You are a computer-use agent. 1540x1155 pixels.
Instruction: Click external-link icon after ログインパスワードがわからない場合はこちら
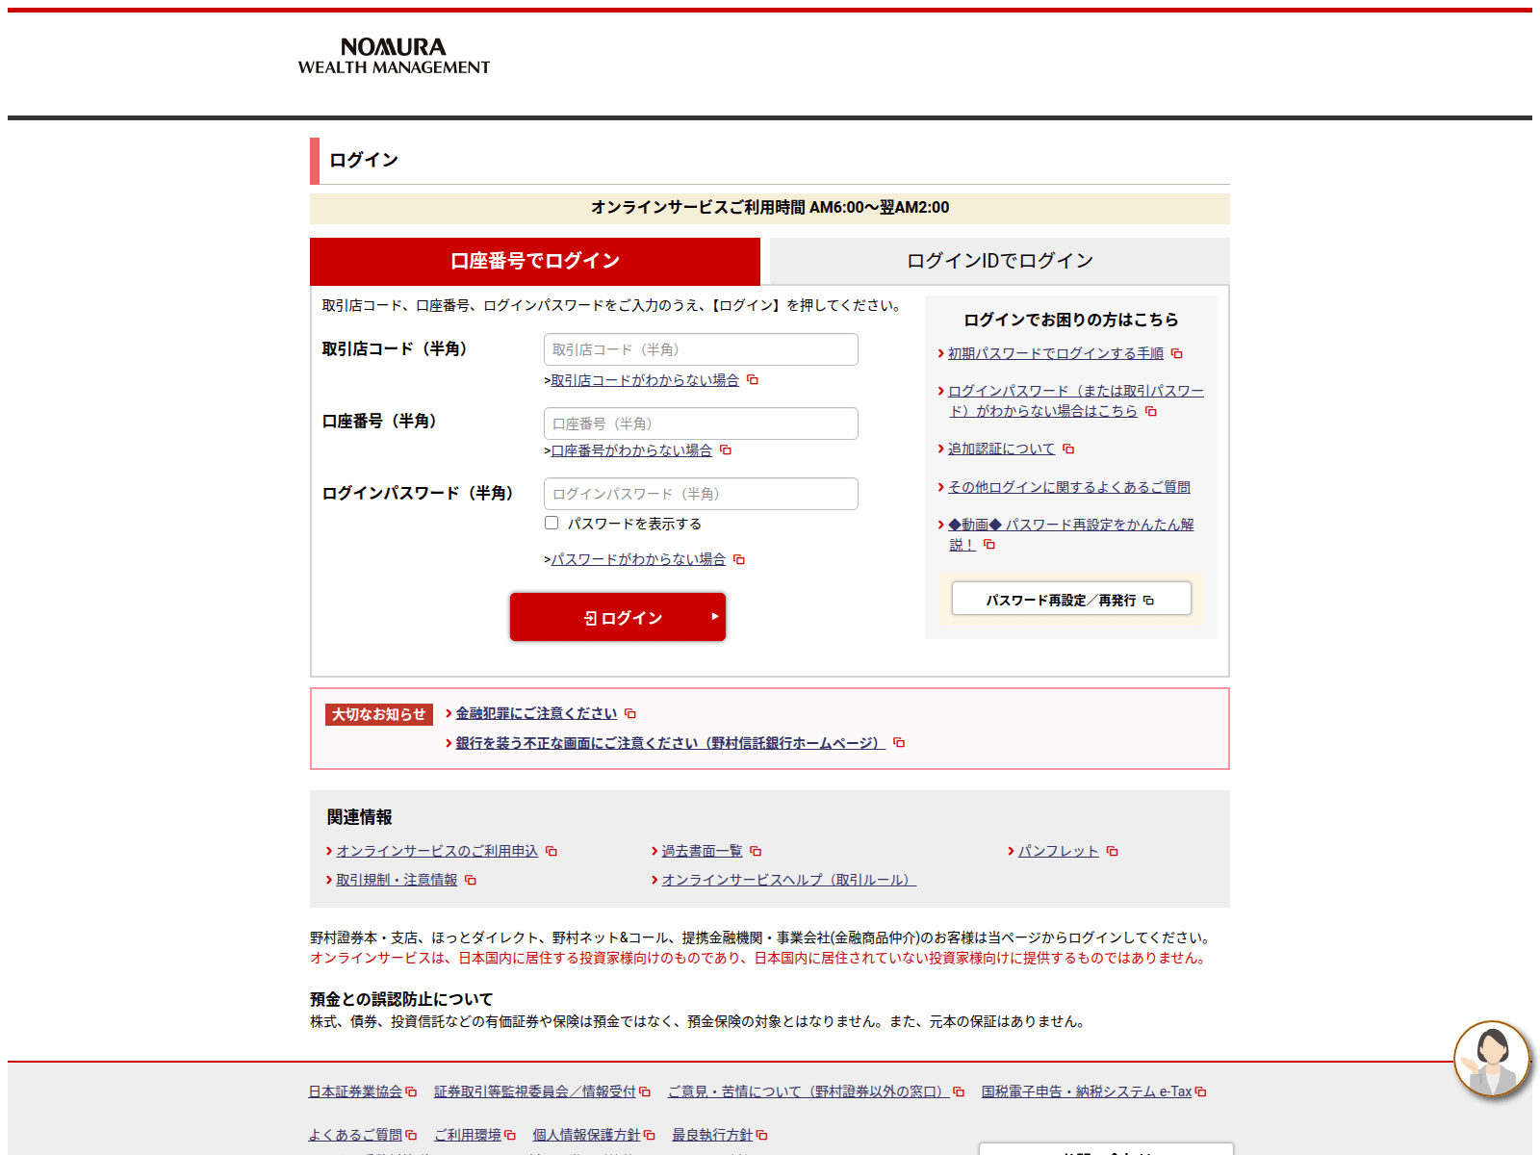pyautogui.click(x=1151, y=412)
